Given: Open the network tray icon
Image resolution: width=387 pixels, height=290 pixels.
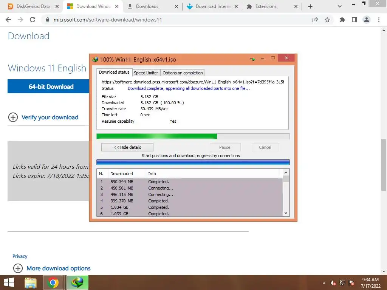Looking at the screenshot, I should (342, 283).
